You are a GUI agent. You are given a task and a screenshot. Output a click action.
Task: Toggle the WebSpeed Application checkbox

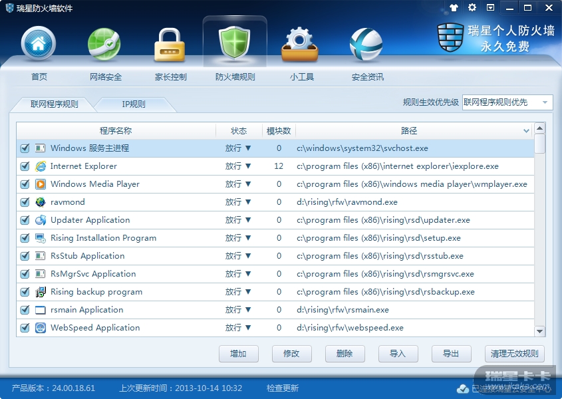25,328
